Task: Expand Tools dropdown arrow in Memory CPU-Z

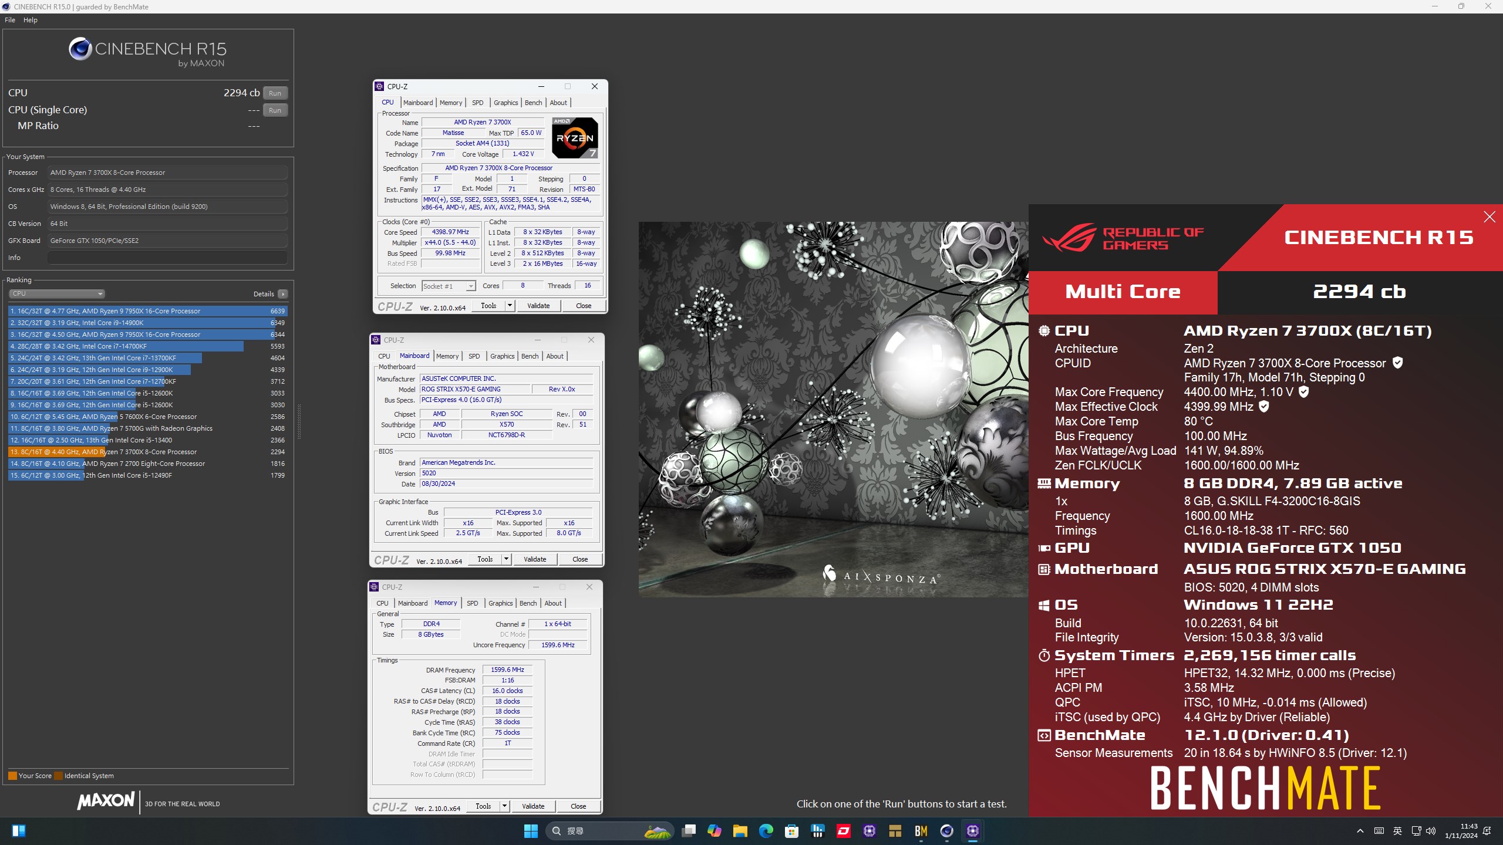Action: point(504,806)
